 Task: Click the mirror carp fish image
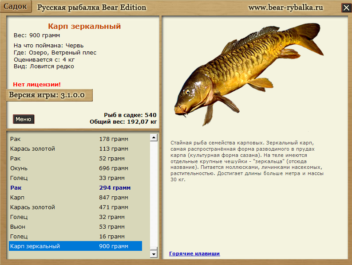(249, 74)
